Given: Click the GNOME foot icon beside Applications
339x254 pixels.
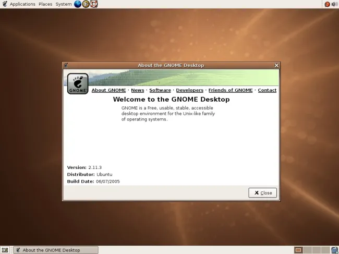Looking at the screenshot, I should [5, 4].
